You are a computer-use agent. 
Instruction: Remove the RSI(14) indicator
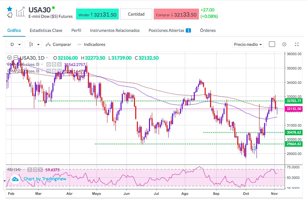[41, 170]
